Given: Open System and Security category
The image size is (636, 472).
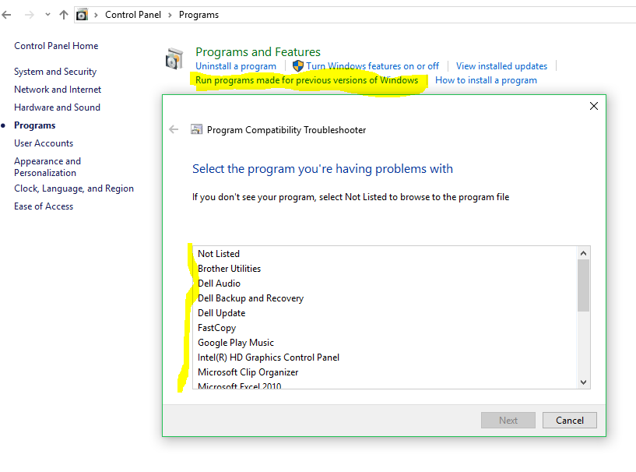Looking at the screenshot, I should 55,72.
